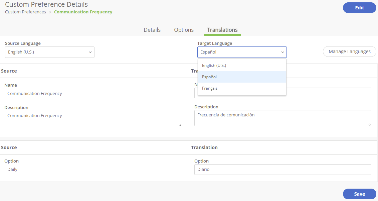Click the Diario option translation field

point(283,170)
